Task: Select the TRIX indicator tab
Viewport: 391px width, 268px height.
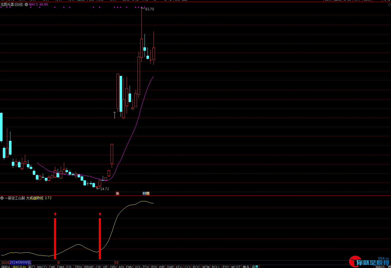Action: [78, 267]
